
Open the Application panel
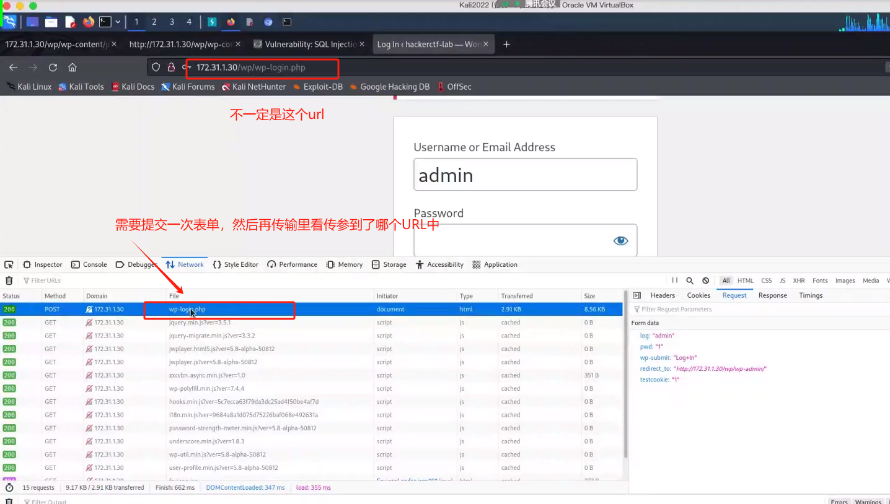(495, 264)
